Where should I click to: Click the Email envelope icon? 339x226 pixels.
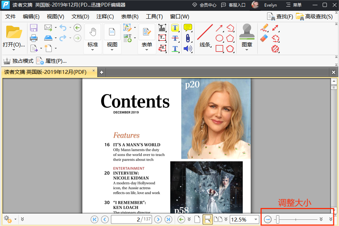tap(48, 28)
